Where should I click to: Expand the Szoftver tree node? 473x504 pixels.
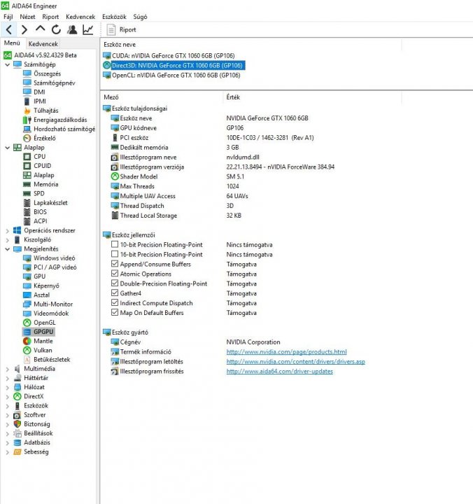click(x=8, y=415)
